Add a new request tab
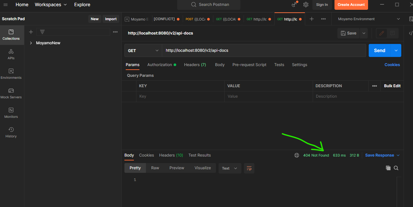The width and height of the screenshot is (413, 207). [x=312, y=19]
